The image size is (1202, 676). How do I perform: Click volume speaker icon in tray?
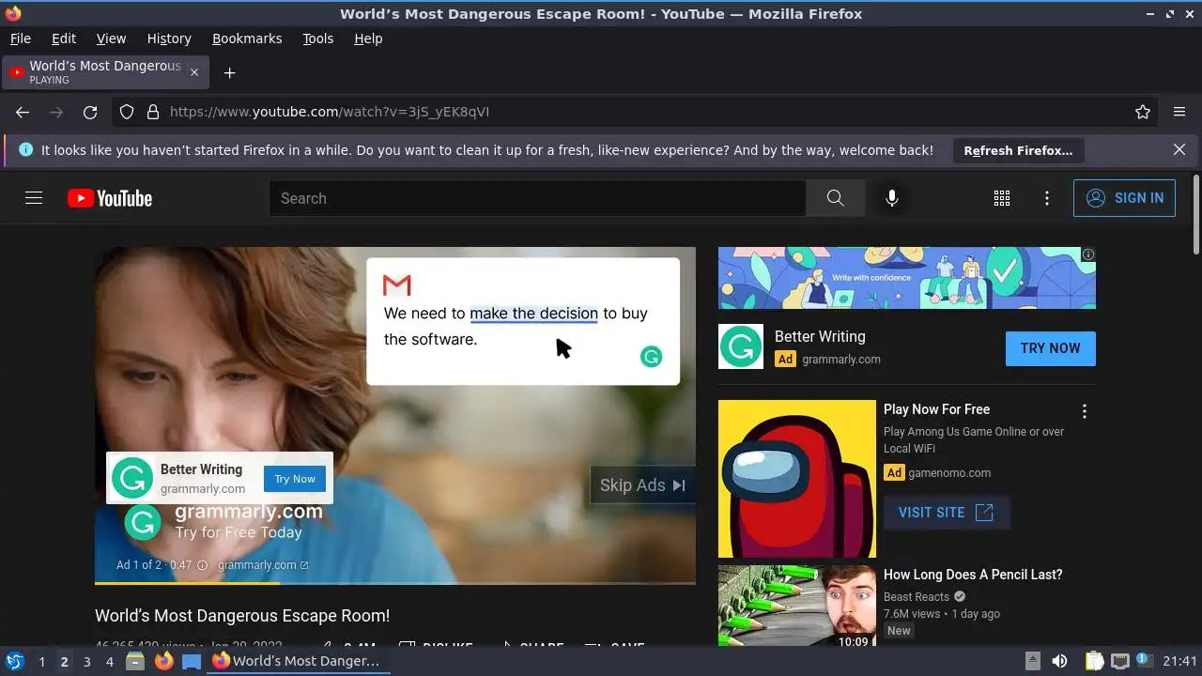(1059, 661)
